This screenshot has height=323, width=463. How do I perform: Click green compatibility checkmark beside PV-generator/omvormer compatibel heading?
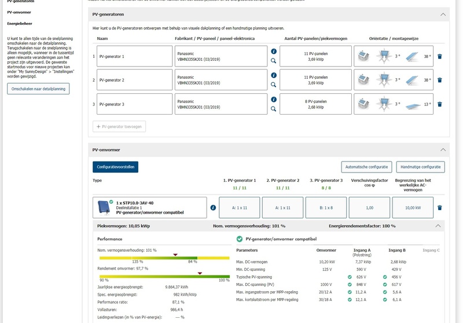tap(240, 239)
